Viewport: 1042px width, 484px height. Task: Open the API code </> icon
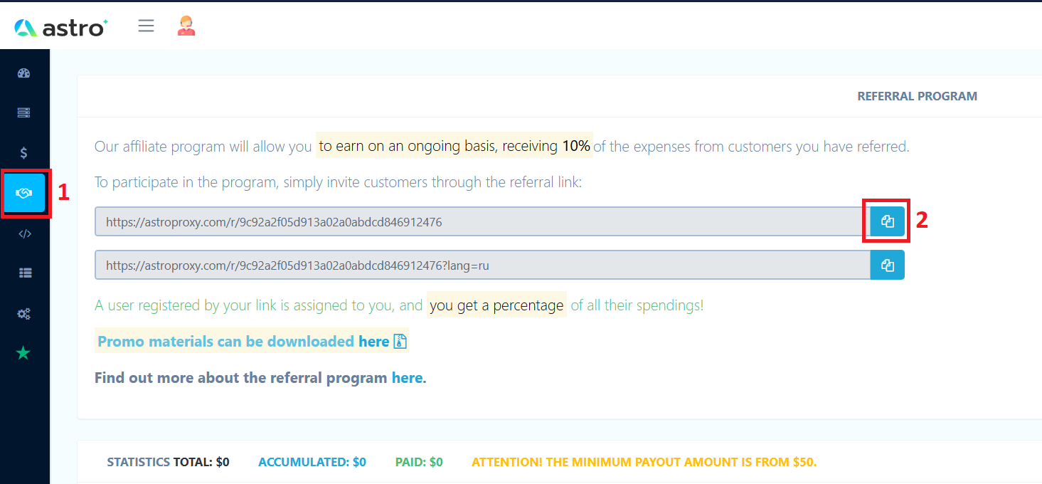(x=23, y=233)
